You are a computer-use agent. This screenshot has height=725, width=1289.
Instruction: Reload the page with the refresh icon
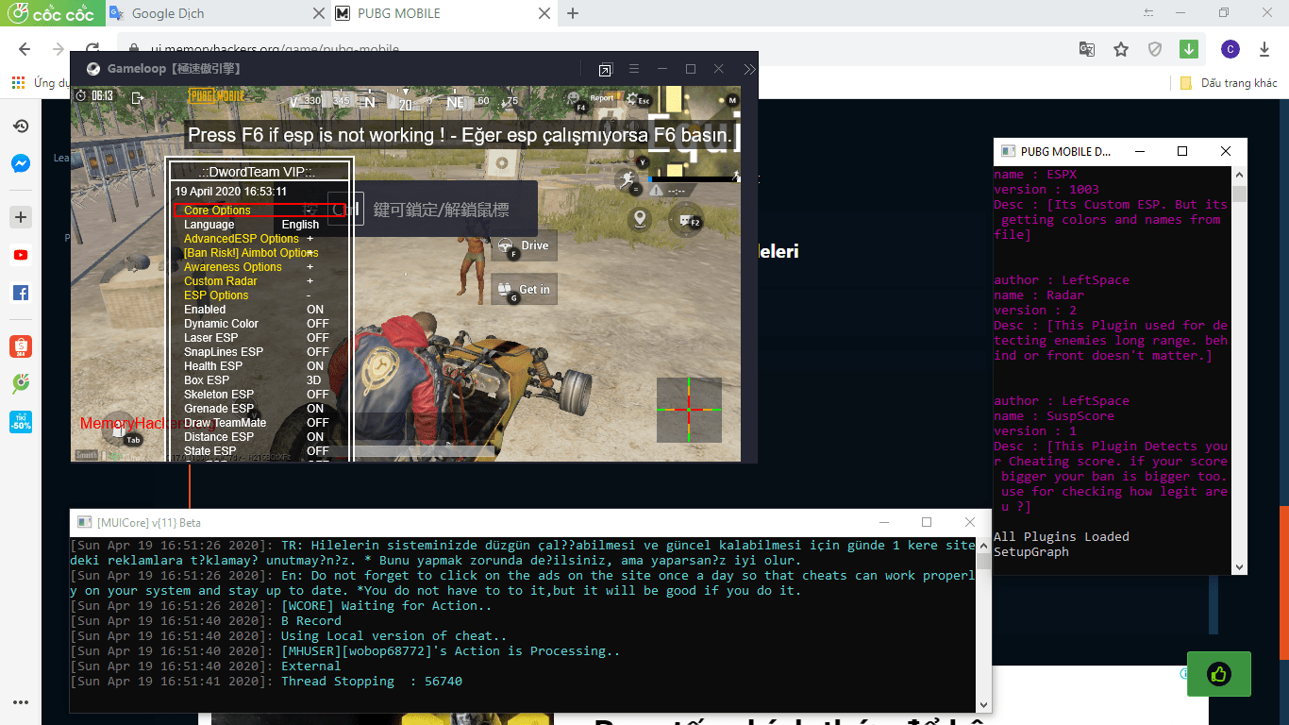click(x=92, y=49)
